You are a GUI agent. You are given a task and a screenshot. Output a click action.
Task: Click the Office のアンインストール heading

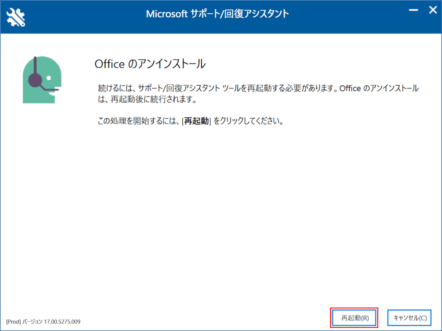tap(150, 64)
